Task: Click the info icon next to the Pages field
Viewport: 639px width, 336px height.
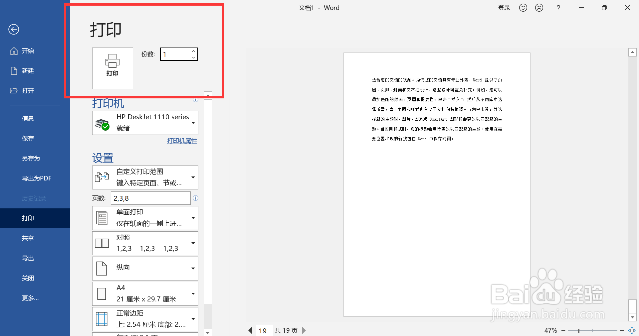Action: pyautogui.click(x=195, y=198)
